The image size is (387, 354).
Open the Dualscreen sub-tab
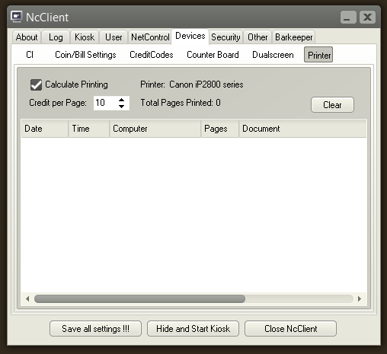pyautogui.click(x=273, y=55)
